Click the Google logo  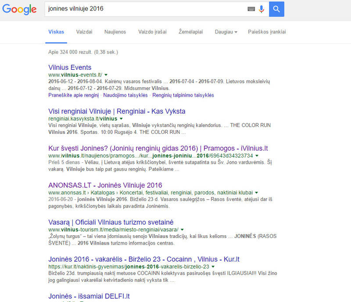pyautogui.click(x=19, y=9)
